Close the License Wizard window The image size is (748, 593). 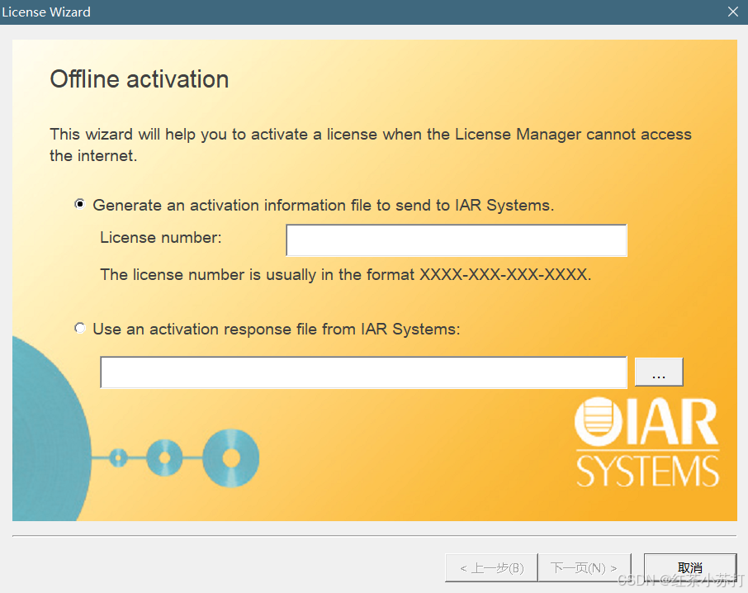click(733, 12)
